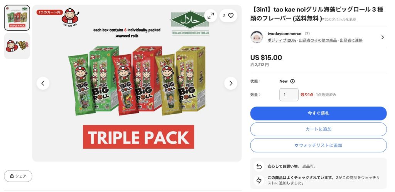Open the condition info icon beside New

292,81
